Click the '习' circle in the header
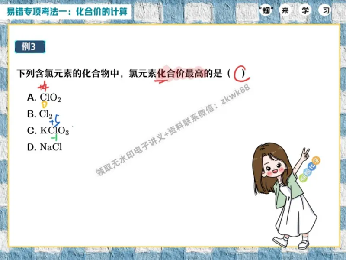This screenshot has height=260, width=346. pos(325,10)
